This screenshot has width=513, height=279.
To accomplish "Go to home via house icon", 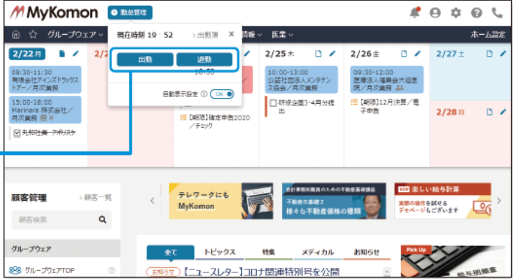I will (x=17, y=35).
